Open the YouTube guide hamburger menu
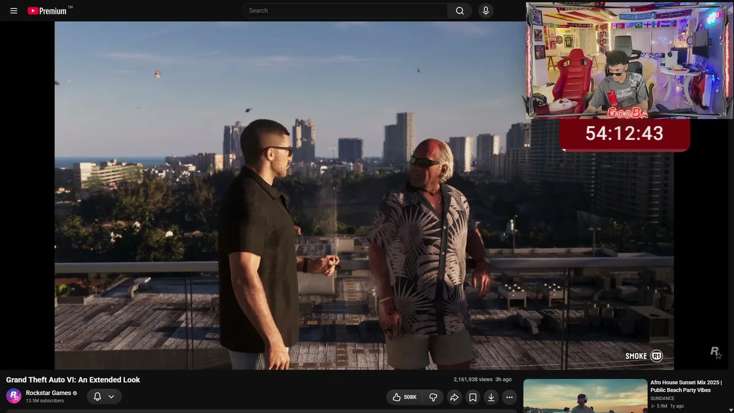This screenshot has width=734, height=413. (x=14, y=10)
